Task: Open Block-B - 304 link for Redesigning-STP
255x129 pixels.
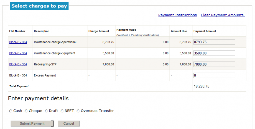Action: tap(18, 64)
